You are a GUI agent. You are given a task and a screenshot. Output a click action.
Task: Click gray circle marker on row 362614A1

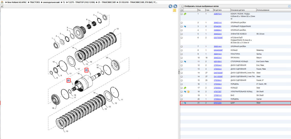tap(182, 46)
